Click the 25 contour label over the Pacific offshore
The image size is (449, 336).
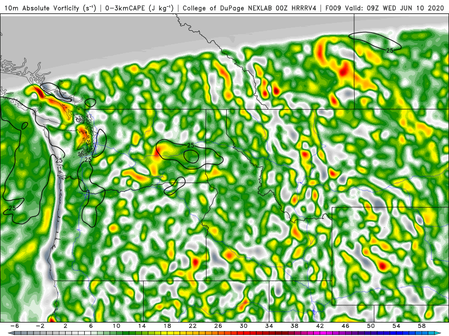(x=12, y=208)
